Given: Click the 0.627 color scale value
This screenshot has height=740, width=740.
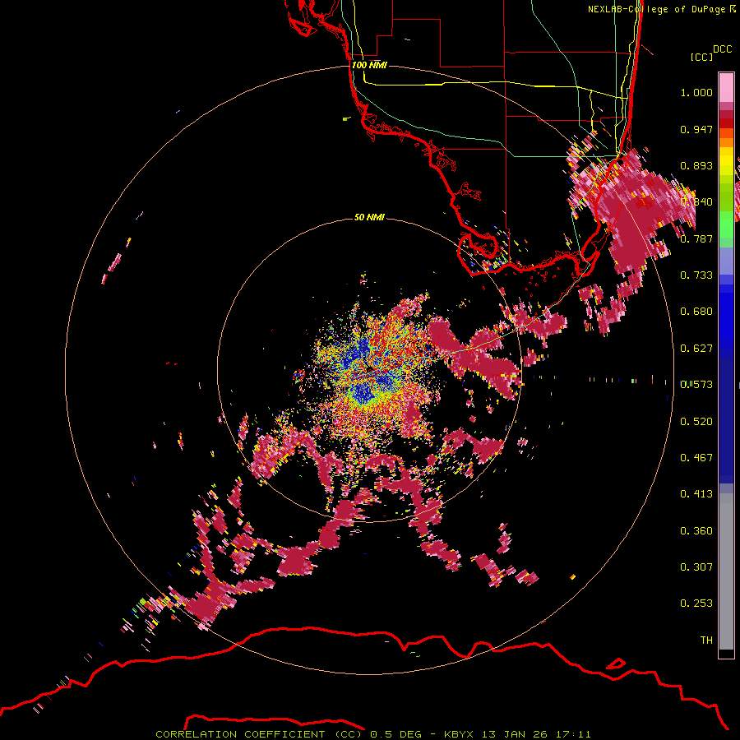Looking at the screenshot, I should (696, 349).
